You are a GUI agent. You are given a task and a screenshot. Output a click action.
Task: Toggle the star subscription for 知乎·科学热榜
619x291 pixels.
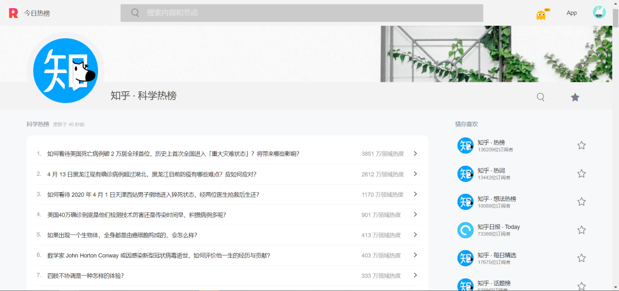[x=575, y=97]
